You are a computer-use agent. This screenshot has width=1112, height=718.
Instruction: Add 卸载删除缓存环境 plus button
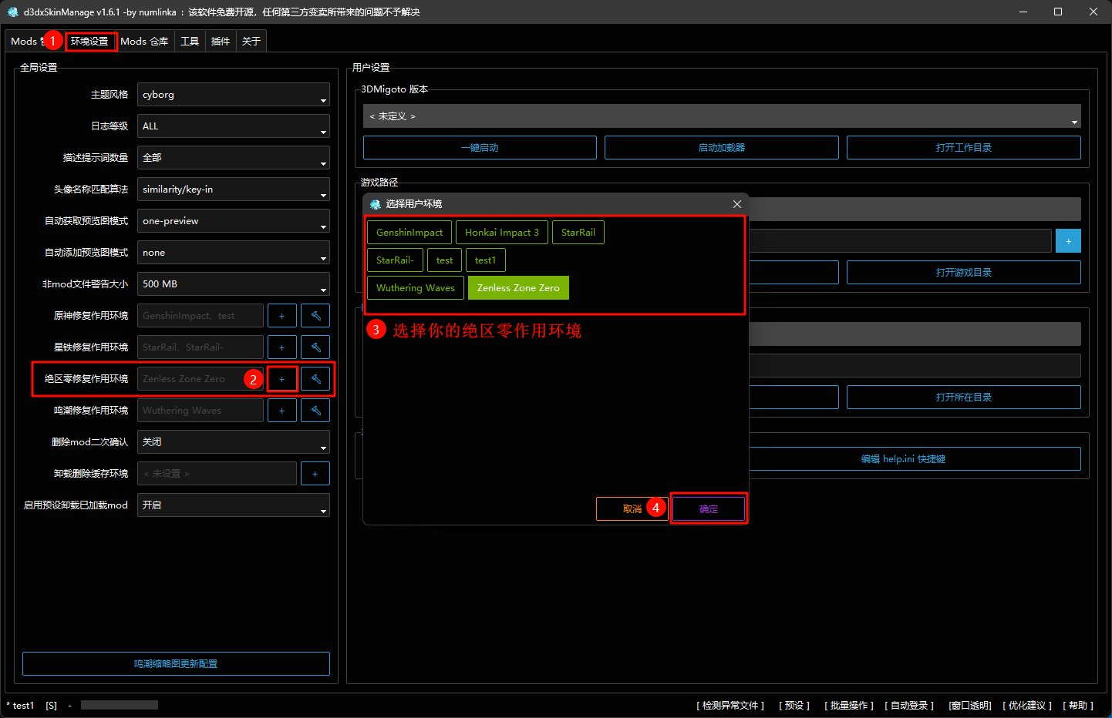point(315,474)
